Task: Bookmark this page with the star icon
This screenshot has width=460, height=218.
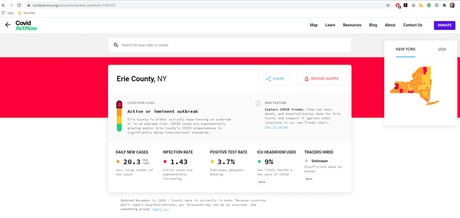Action: [x=388, y=5]
